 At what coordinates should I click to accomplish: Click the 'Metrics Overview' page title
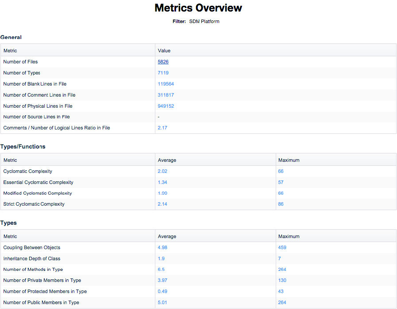(x=198, y=8)
